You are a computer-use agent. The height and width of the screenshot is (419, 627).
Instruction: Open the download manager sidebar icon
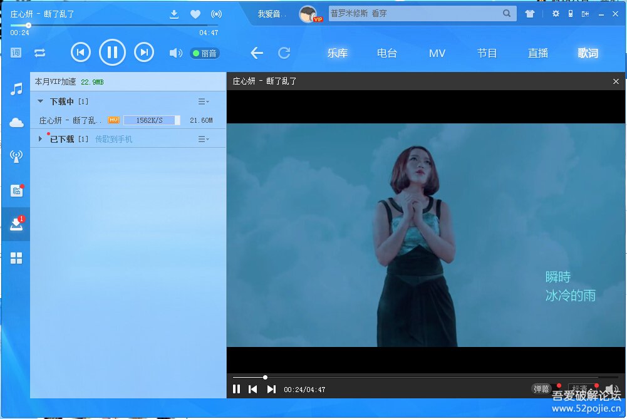pyautogui.click(x=17, y=224)
